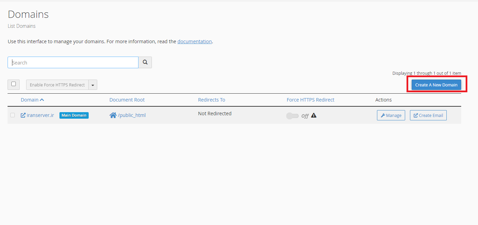Toggle the Force HTTPS Redirect switch on
The width and height of the screenshot is (478, 225).
coord(292,116)
